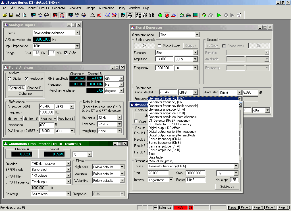This screenshot has width=291, height=211.
Task: Open the Sweeps menu
Action: [90, 8]
